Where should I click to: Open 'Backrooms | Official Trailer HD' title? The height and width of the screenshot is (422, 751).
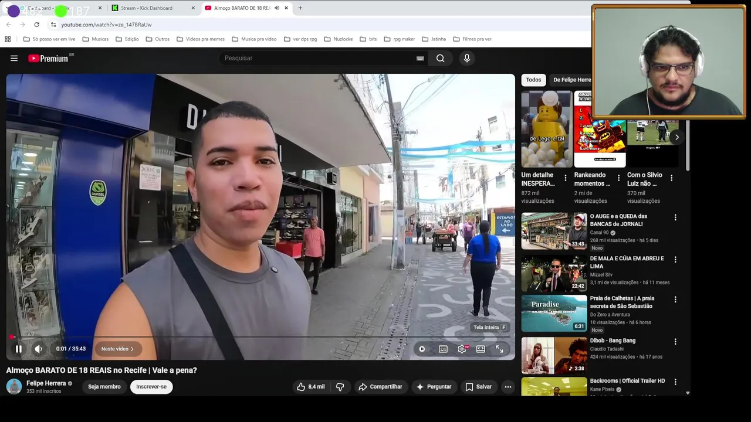pos(627,381)
